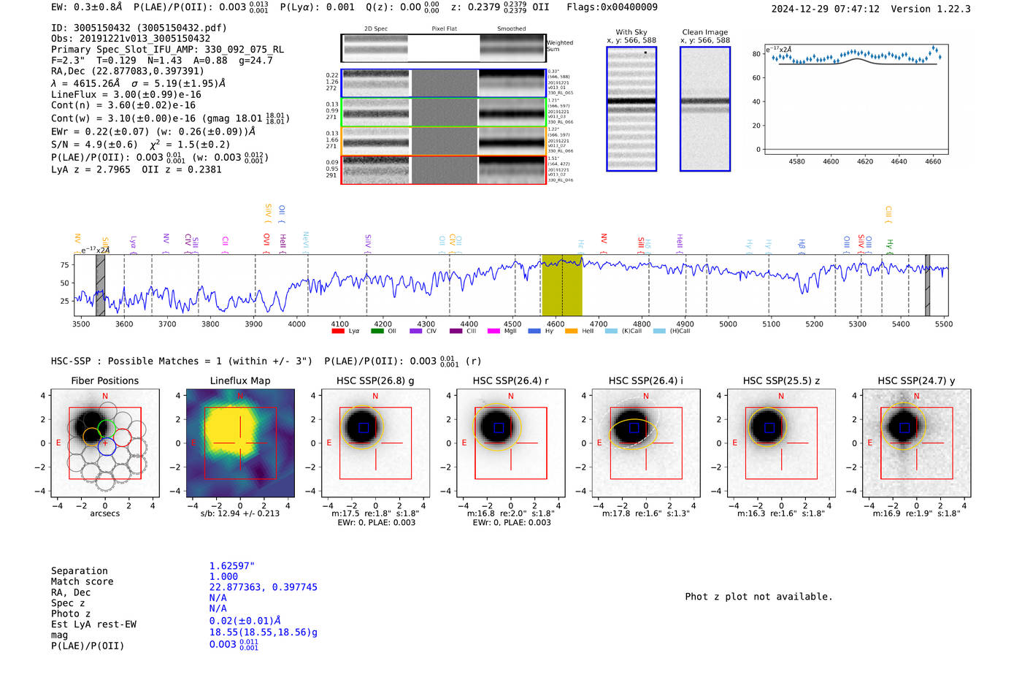Screen dimensions: 1022x696
Task: Click the Match score value 1.000
Action: tap(223, 576)
